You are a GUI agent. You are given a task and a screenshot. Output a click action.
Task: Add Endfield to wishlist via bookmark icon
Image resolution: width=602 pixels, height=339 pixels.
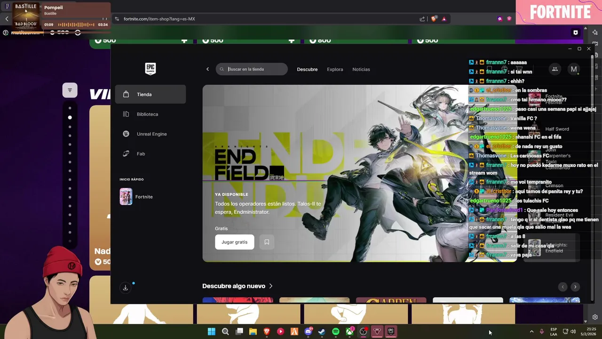click(267, 242)
